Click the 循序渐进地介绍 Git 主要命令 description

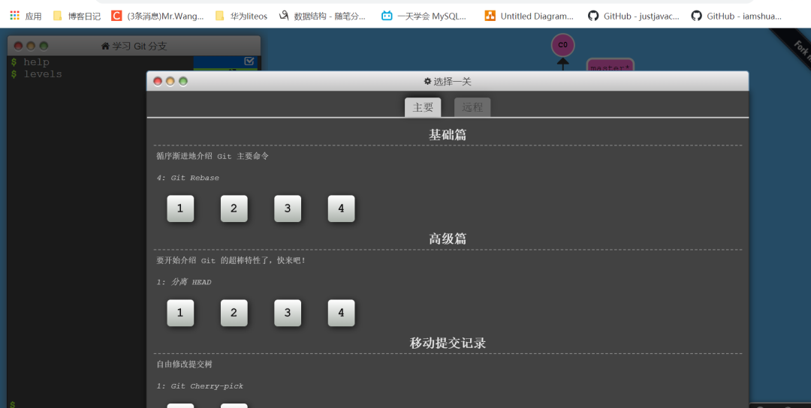point(213,156)
